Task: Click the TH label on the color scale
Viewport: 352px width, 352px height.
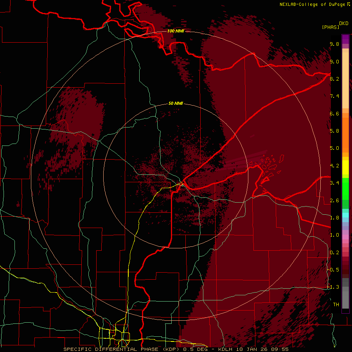Action: coord(336,305)
